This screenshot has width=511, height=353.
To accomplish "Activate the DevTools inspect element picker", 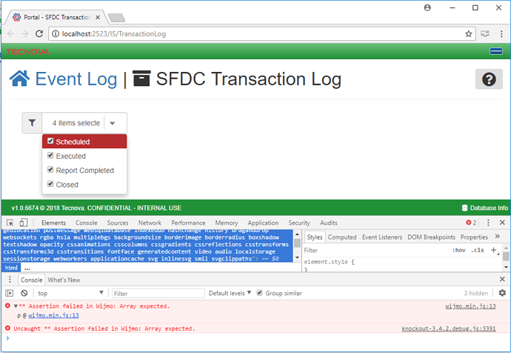I will (x=10, y=222).
